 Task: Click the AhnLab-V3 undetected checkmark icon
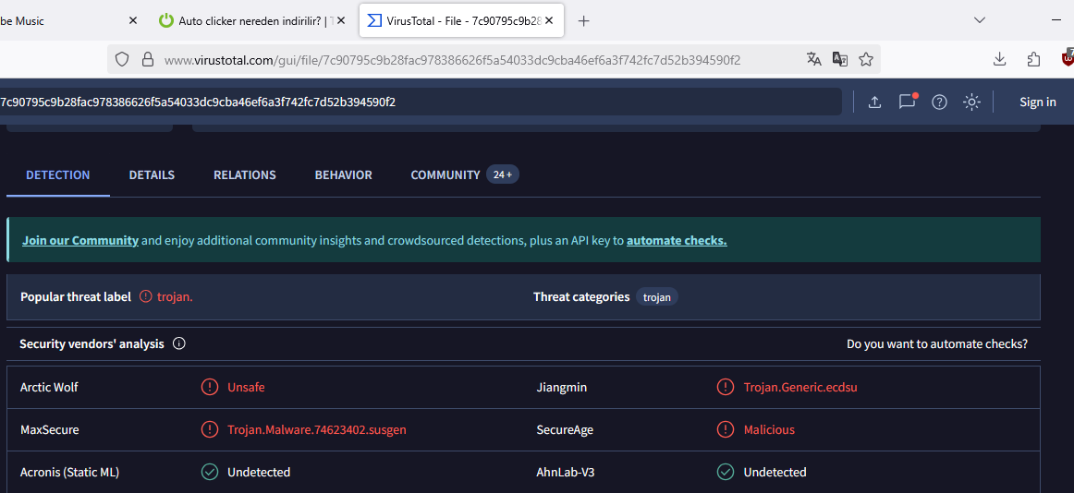pyautogui.click(x=726, y=472)
